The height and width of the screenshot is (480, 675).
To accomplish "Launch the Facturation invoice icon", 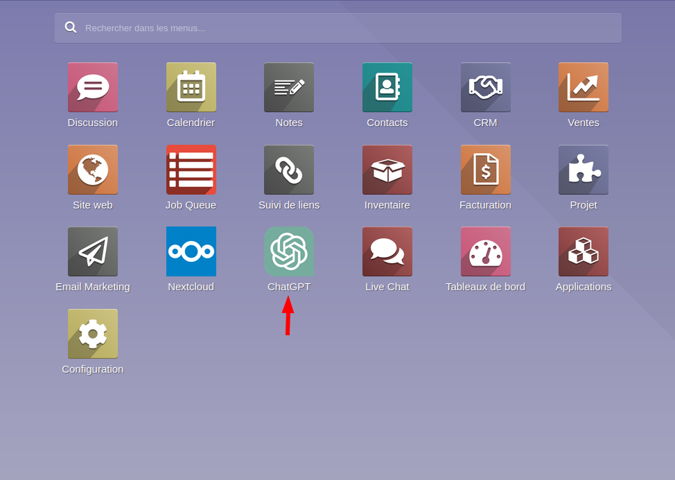I will tap(486, 170).
